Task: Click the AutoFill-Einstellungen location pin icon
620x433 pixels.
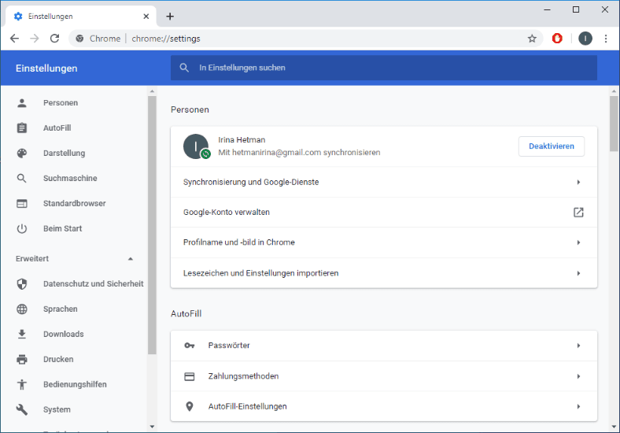Action: (190, 406)
